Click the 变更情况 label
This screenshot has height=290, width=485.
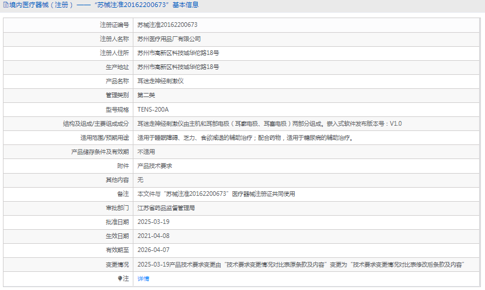pyautogui.click(x=117, y=265)
